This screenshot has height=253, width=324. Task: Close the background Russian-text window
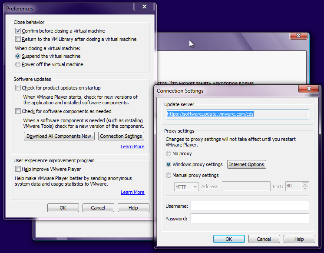tap(298, 36)
